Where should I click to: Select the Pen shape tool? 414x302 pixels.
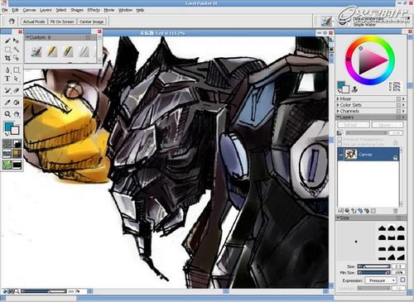point(7,70)
